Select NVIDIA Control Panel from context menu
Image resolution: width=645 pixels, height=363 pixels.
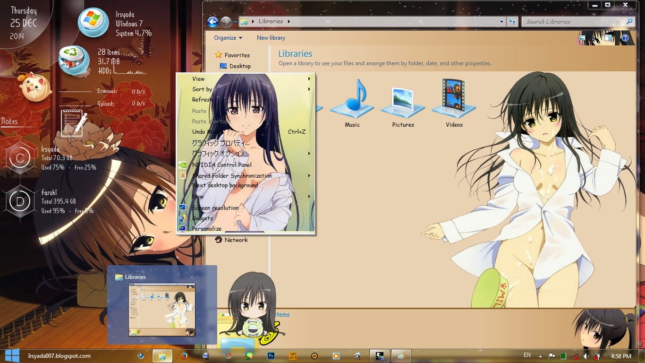coord(221,165)
